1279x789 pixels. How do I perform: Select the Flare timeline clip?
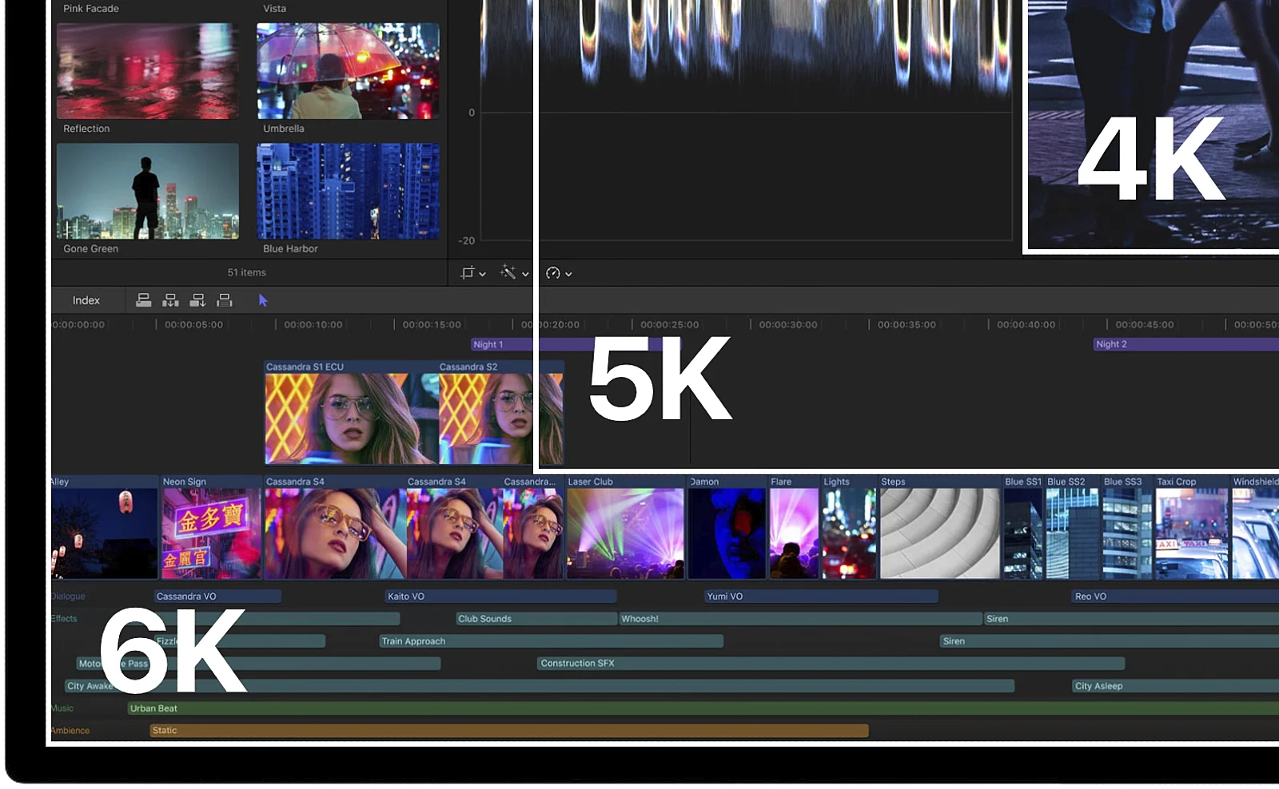pos(794,527)
